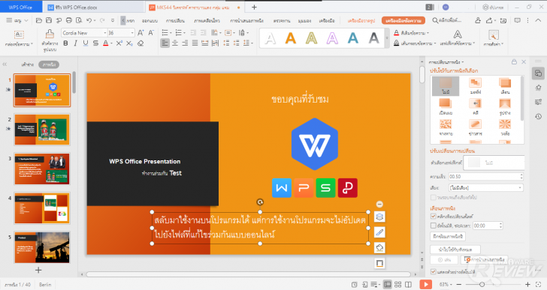Viewport: 547px width, 290px height.
Task: Open the zoom 63% dropdown
Action: [446, 285]
